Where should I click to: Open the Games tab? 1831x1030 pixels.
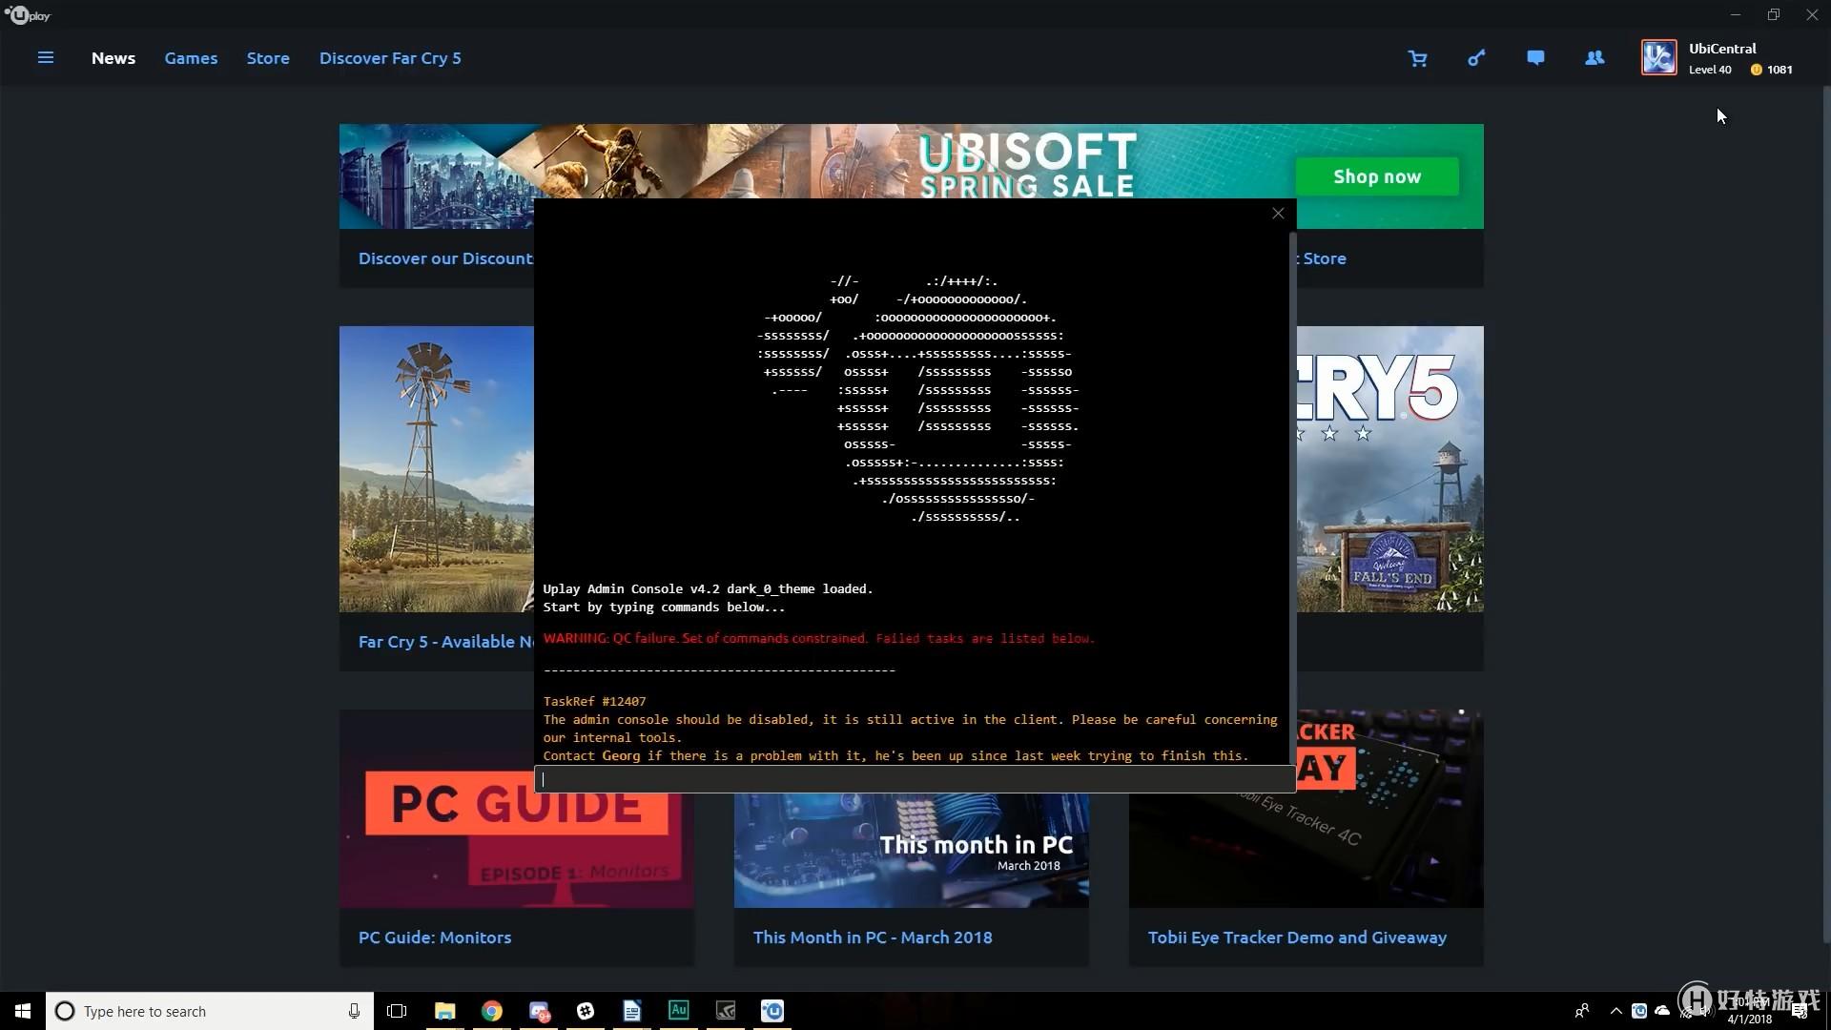coord(191,58)
